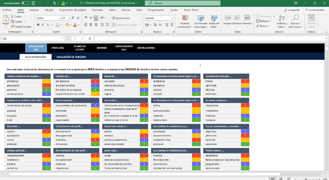Open the Borrar dropdown
The height and width of the screenshot is (180, 329).
pos(263,26)
